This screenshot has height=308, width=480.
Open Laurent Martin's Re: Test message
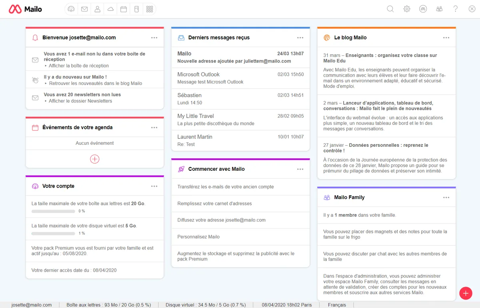click(240, 140)
